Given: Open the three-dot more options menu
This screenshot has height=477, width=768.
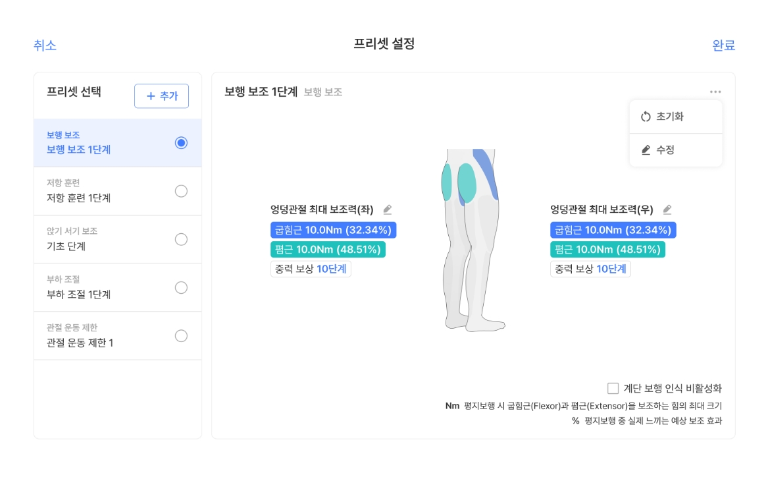Looking at the screenshot, I should (715, 92).
